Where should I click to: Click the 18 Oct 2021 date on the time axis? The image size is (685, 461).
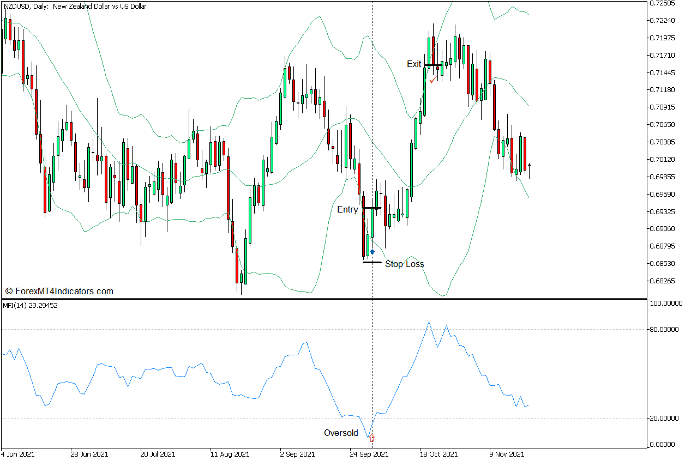438,454
